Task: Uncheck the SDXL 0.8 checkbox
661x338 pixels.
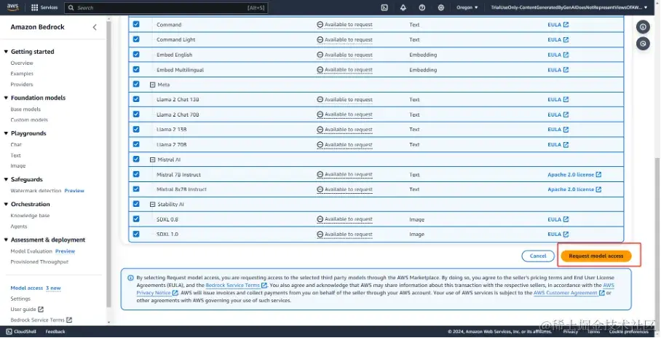Action: tap(136, 219)
